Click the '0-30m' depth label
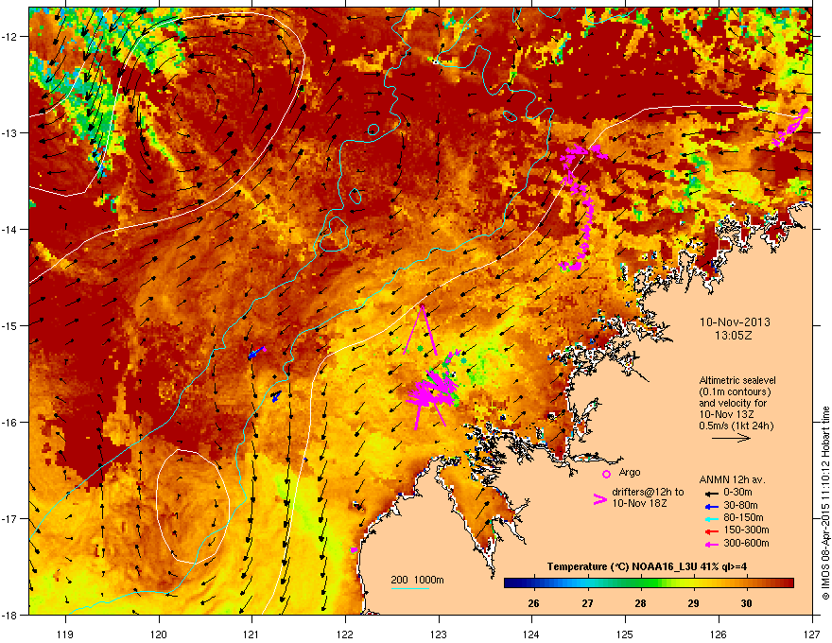This screenshot has width=832, height=643. tap(737, 493)
